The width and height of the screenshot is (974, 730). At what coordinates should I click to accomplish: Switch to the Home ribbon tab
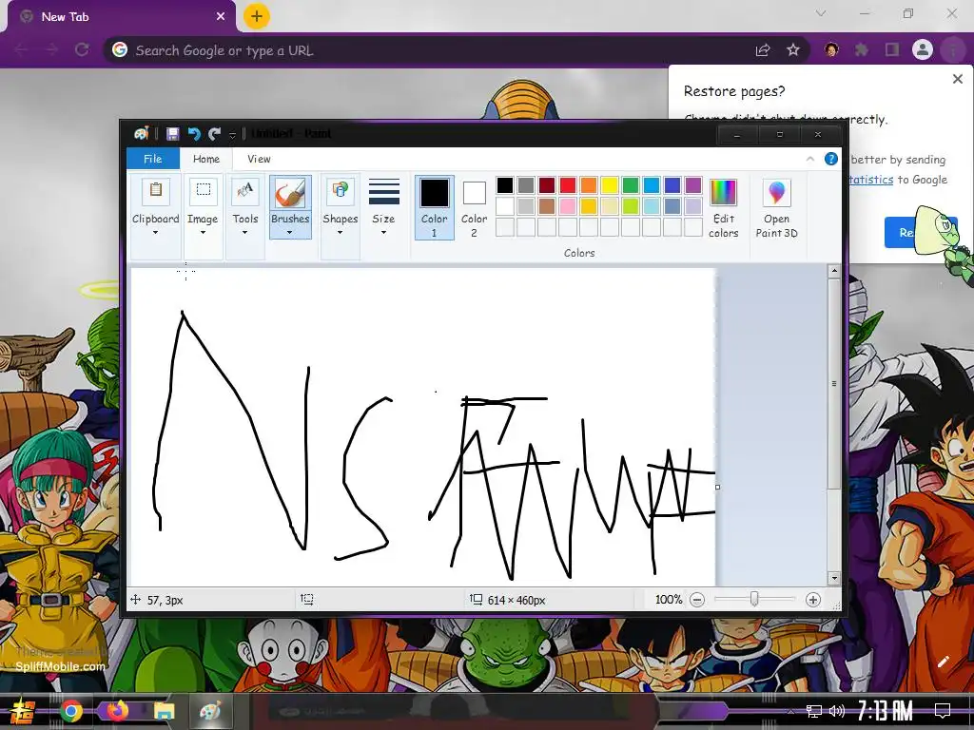(206, 159)
